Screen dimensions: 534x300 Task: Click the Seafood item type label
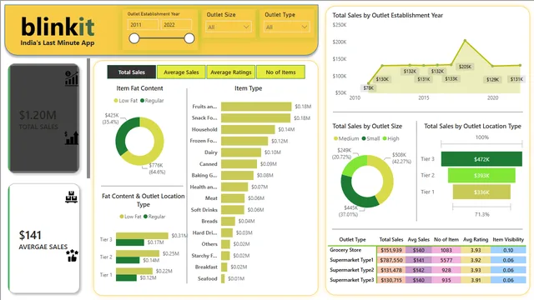207,278
